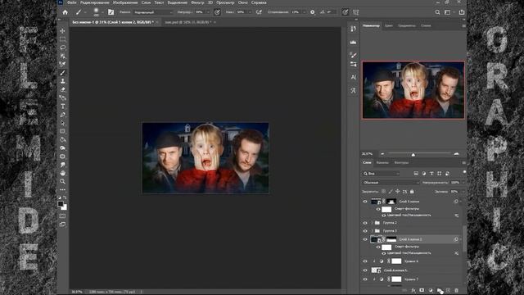The width and height of the screenshot is (524, 295).
Task: Select the Lasso tool
Action: 62,48
